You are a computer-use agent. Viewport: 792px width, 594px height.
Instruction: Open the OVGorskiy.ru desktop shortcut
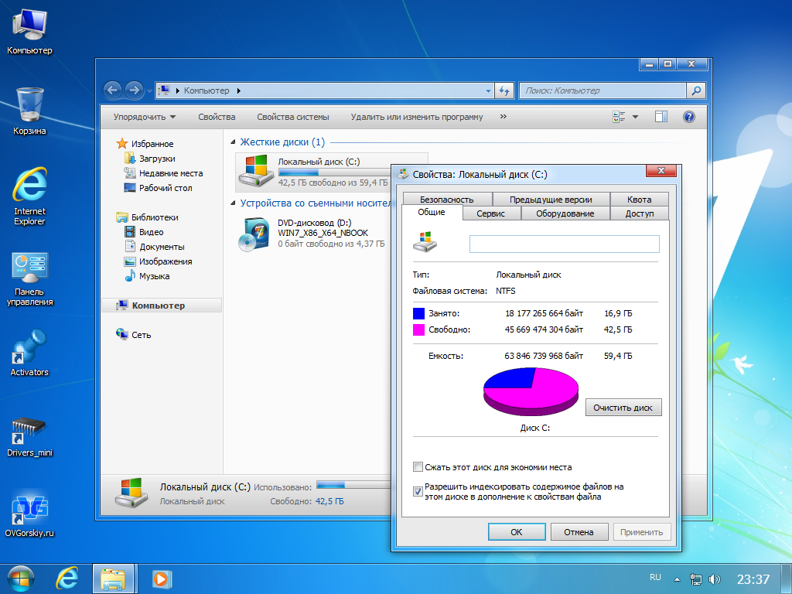pos(29,513)
